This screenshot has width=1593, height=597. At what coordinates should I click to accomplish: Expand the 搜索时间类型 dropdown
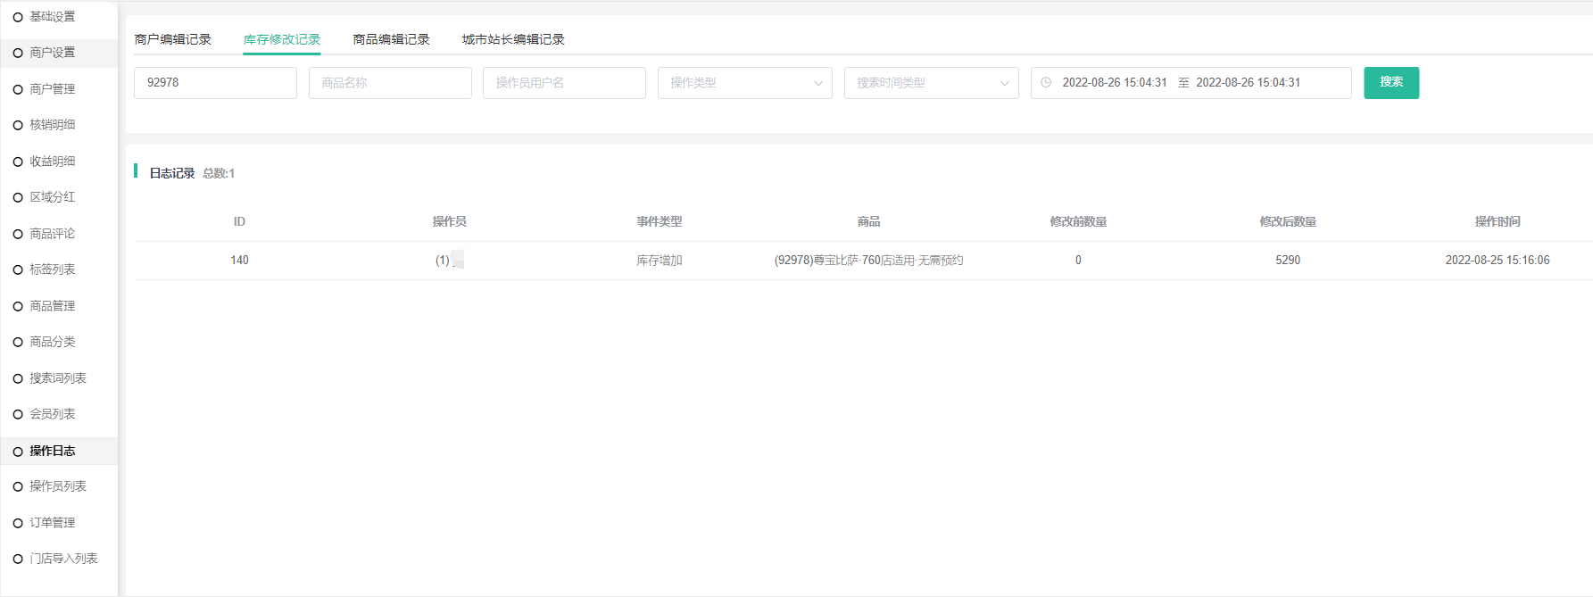(x=931, y=83)
